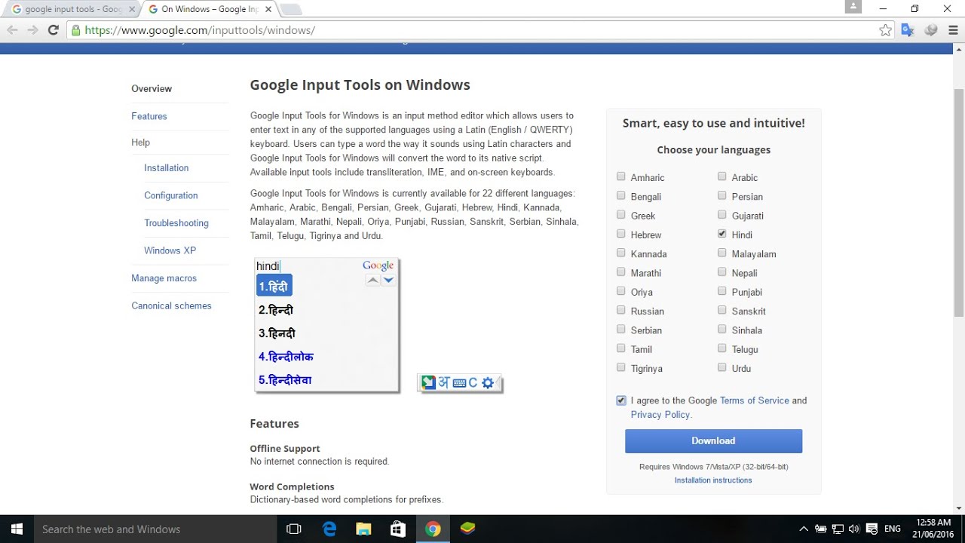The width and height of the screenshot is (965, 543).
Task: Click the down arrow in the suggestion popup
Action: coord(388,280)
